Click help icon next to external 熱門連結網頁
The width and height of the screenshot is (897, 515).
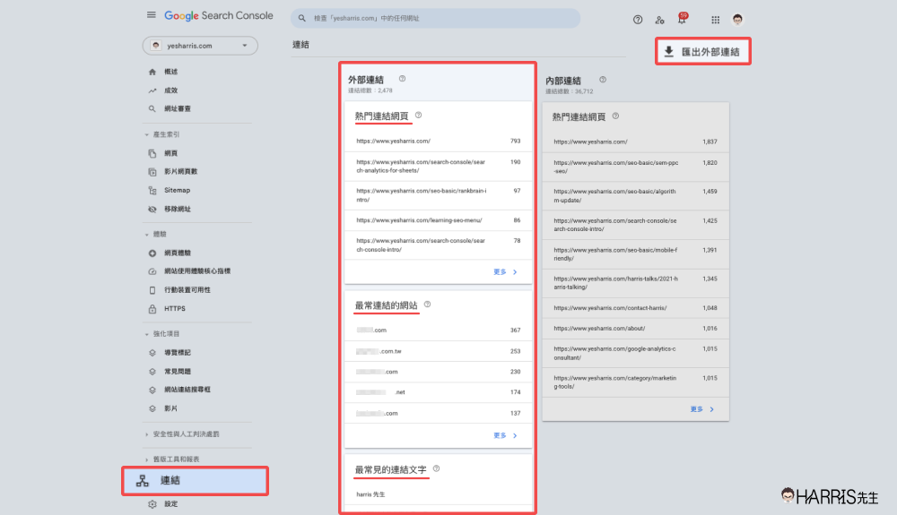pyautogui.click(x=418, y=115)
